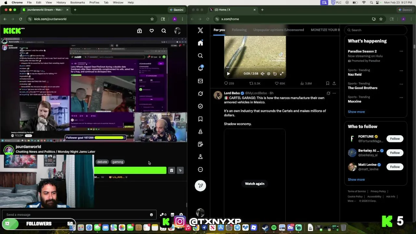Switch to Following tab on X

[x=239, y=30]
